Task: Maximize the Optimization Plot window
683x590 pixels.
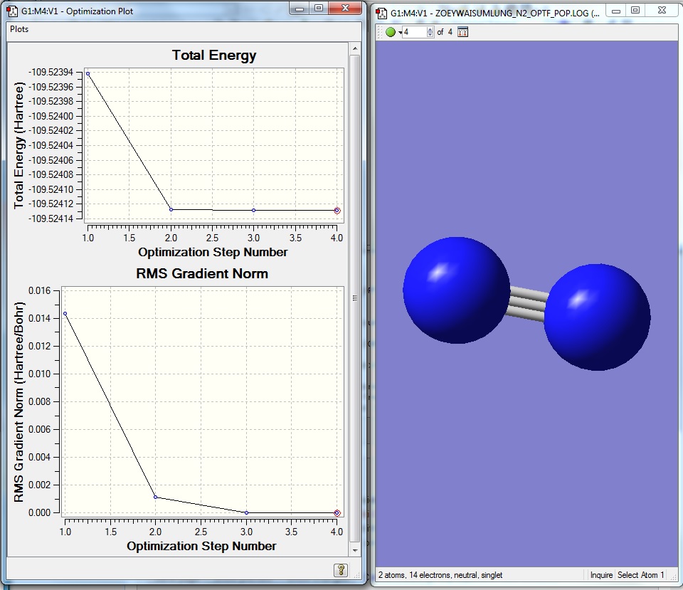Action: point(318,9)
